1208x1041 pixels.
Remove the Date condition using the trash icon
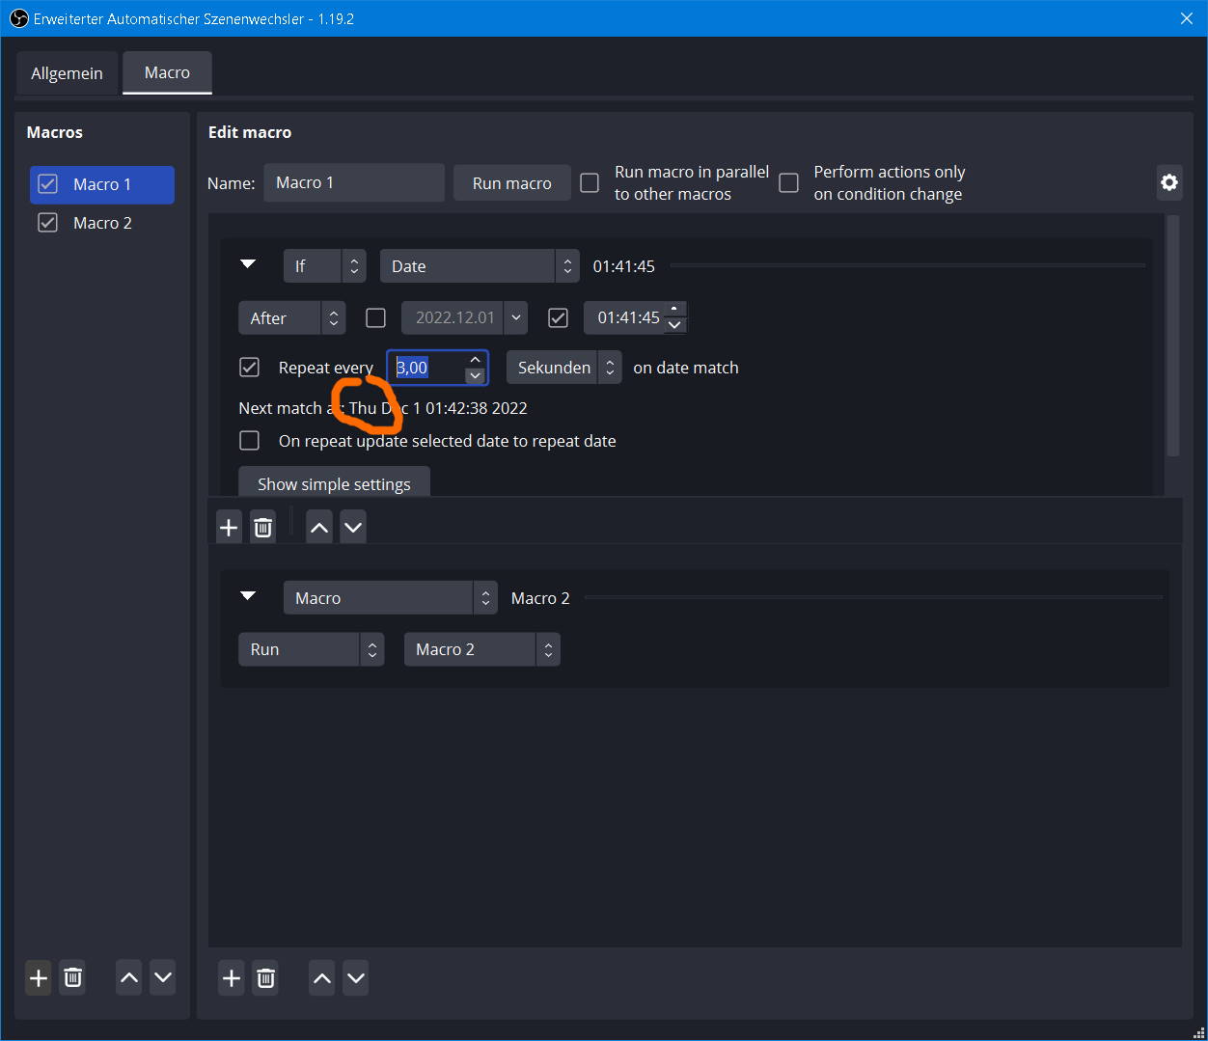click(x=262, y=527)
